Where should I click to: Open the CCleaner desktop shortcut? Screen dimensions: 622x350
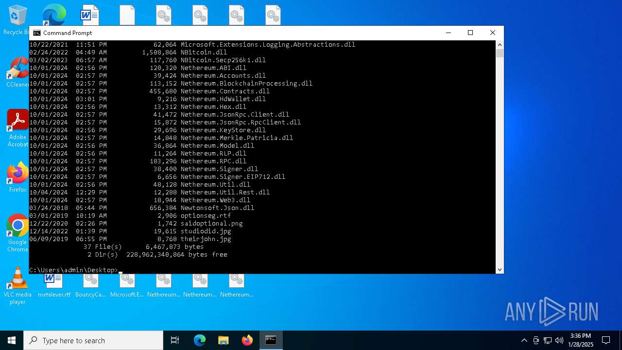click(17, 72)
